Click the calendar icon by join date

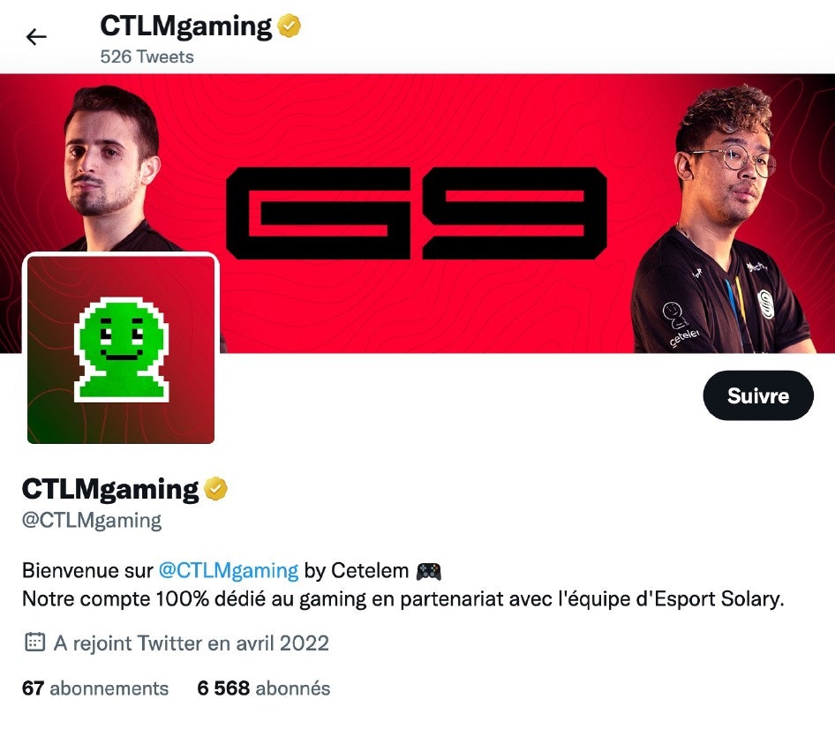point(35,643)
